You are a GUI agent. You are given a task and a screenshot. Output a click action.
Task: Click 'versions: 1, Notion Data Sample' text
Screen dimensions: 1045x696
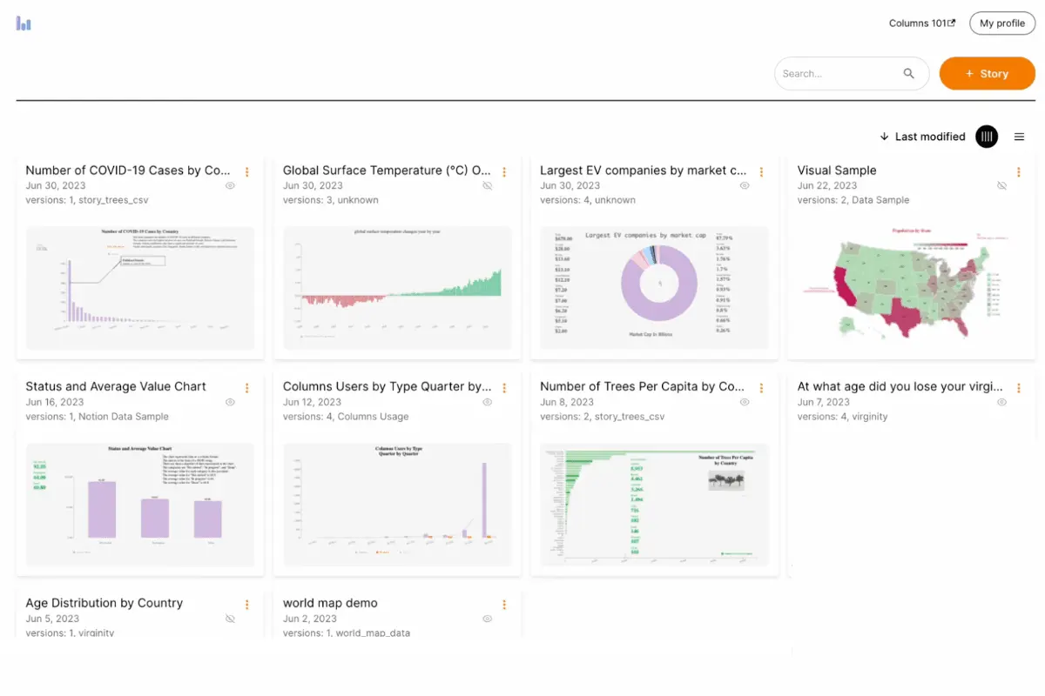click(98, 417)
